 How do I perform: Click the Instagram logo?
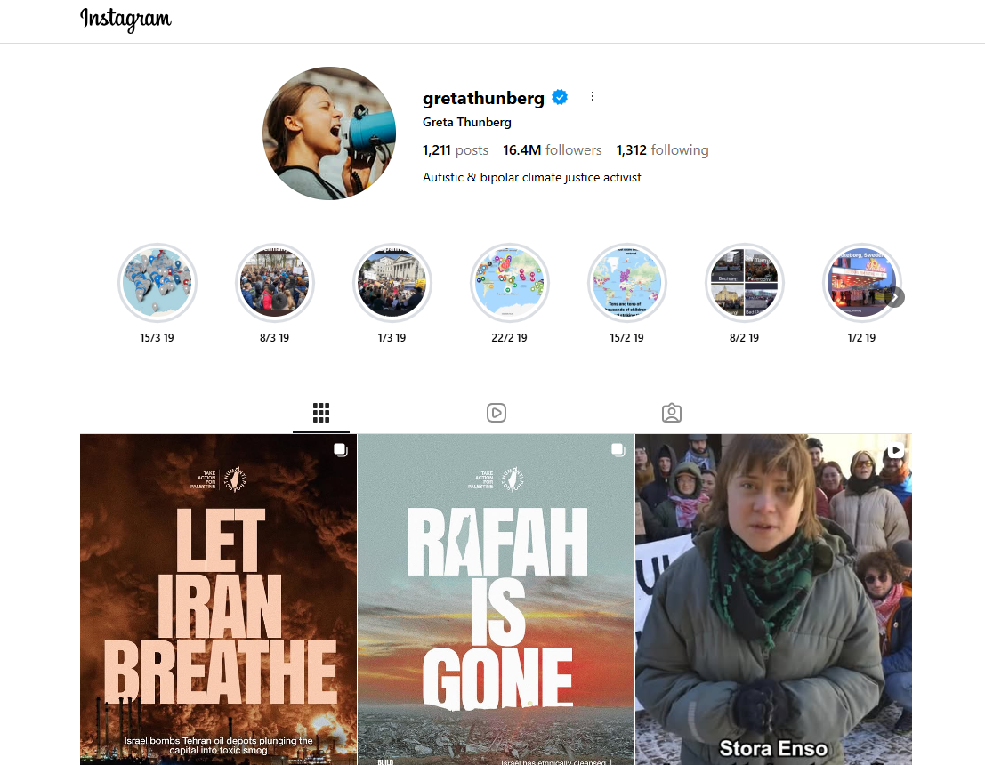[125, 19]
